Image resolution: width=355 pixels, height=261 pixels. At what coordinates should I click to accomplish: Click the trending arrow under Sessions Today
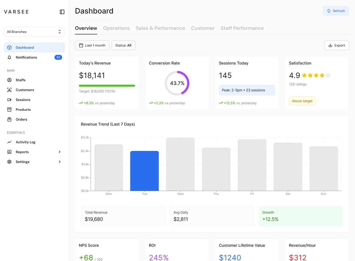point(221,103)
